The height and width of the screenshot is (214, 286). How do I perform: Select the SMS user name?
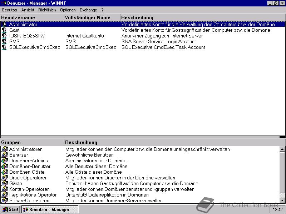tap(14, 41)
